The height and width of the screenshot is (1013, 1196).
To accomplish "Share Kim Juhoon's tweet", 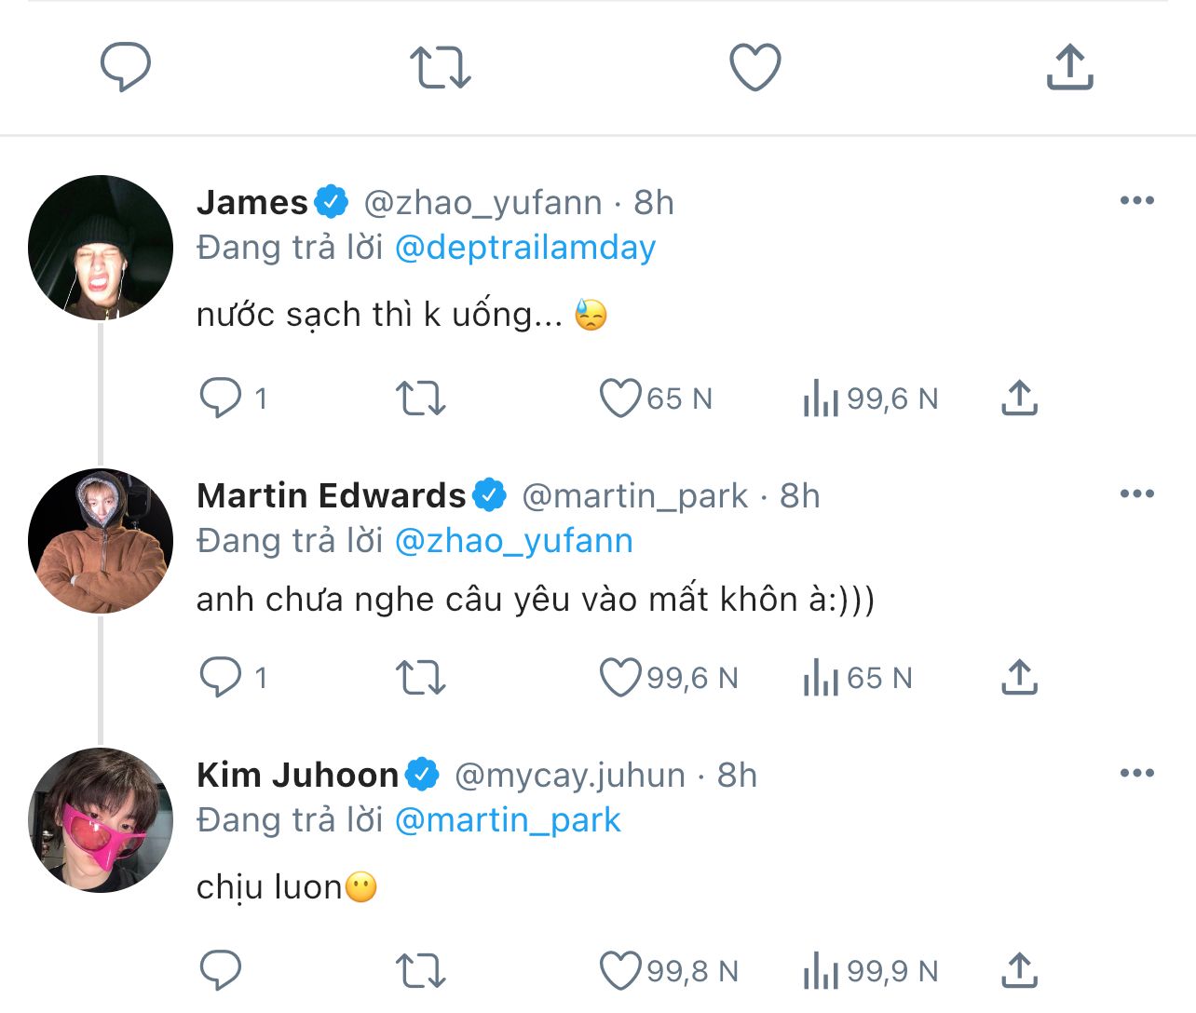I will 1020,971.
